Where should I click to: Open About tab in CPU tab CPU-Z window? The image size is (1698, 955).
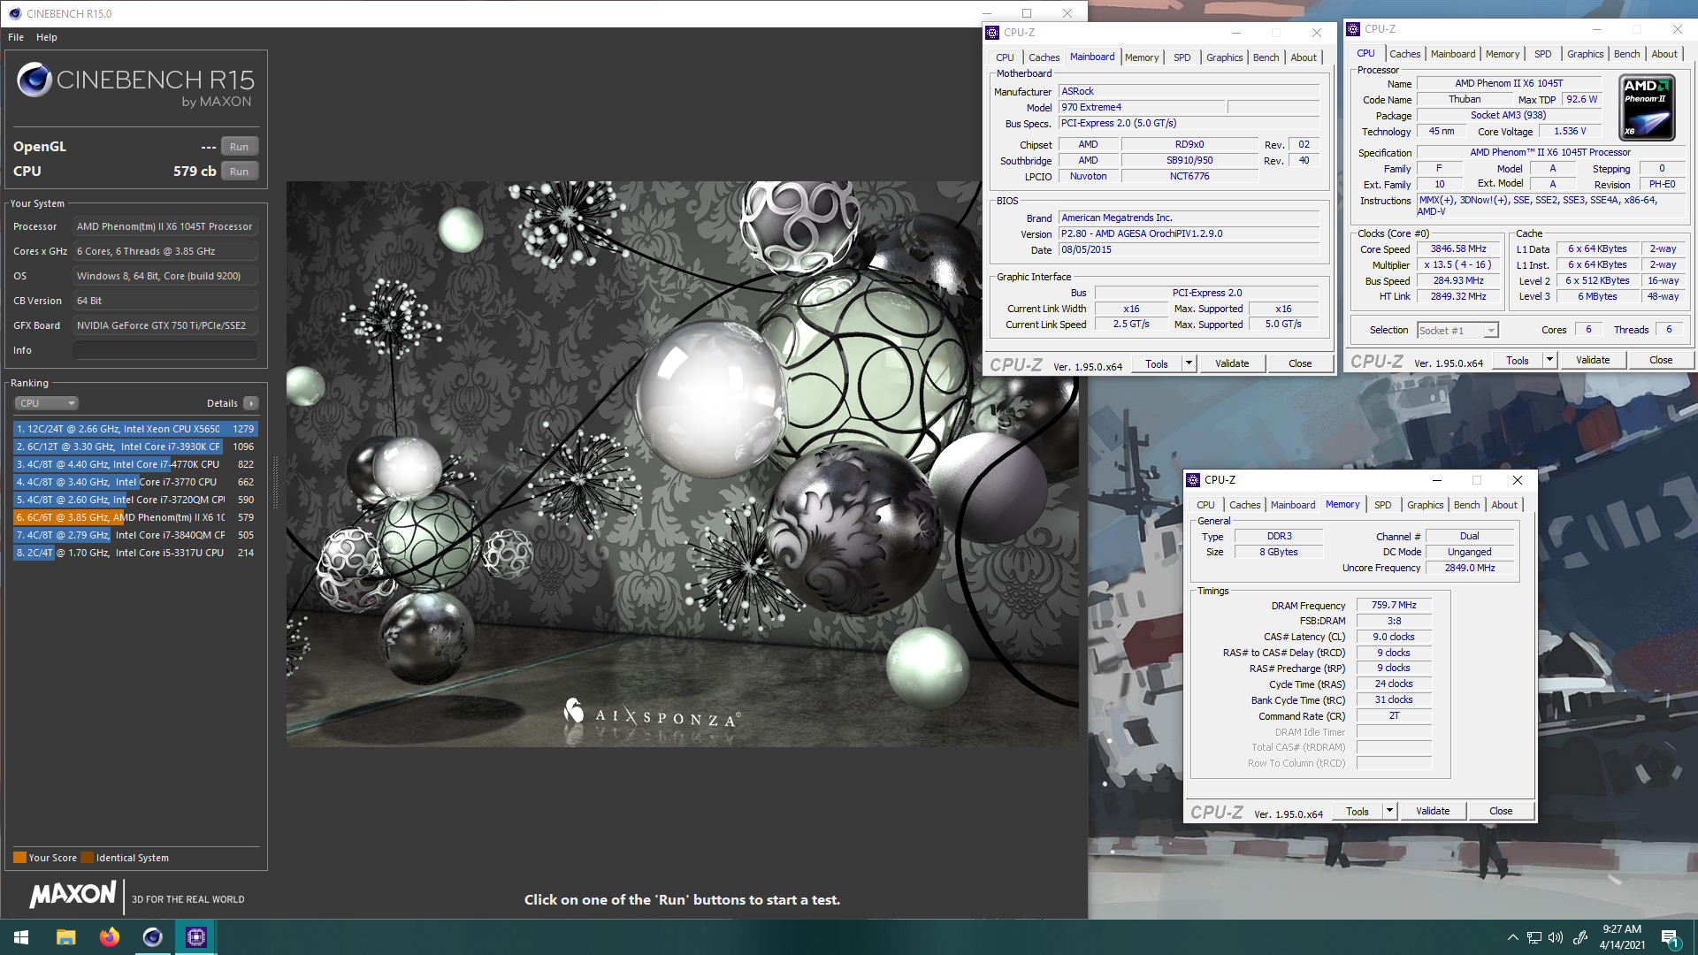tap(1664, 54)
